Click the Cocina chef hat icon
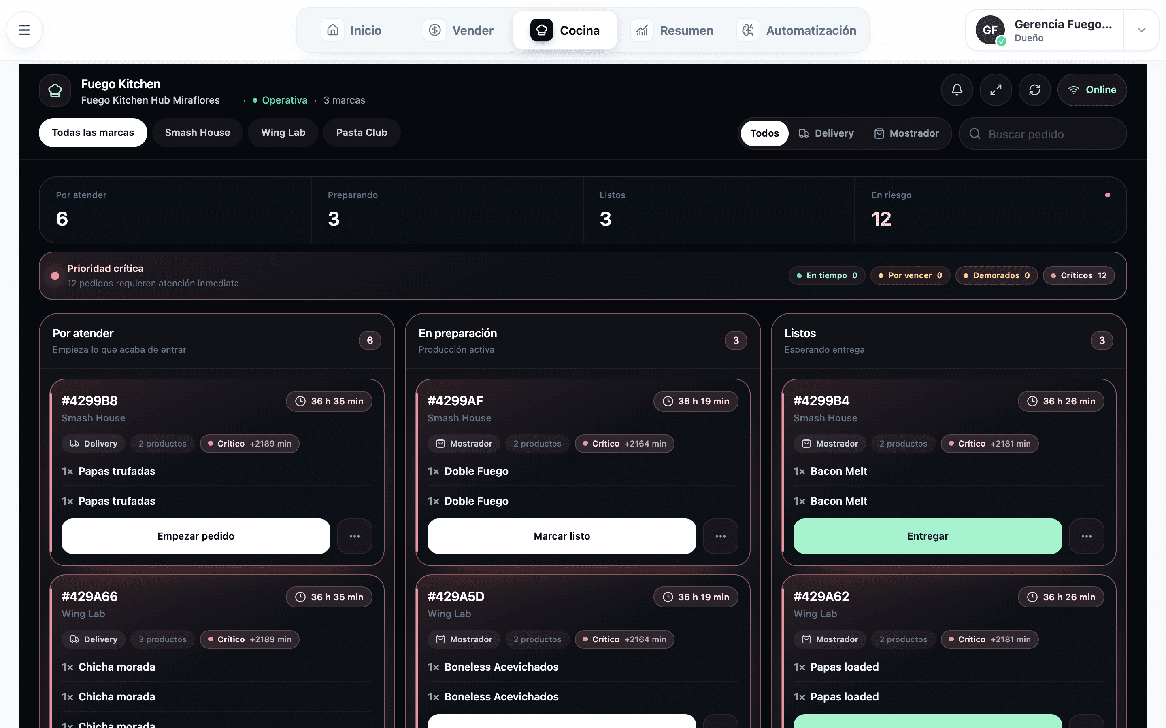This screenshot has height=728, width=1166. (x=542, y=30)
